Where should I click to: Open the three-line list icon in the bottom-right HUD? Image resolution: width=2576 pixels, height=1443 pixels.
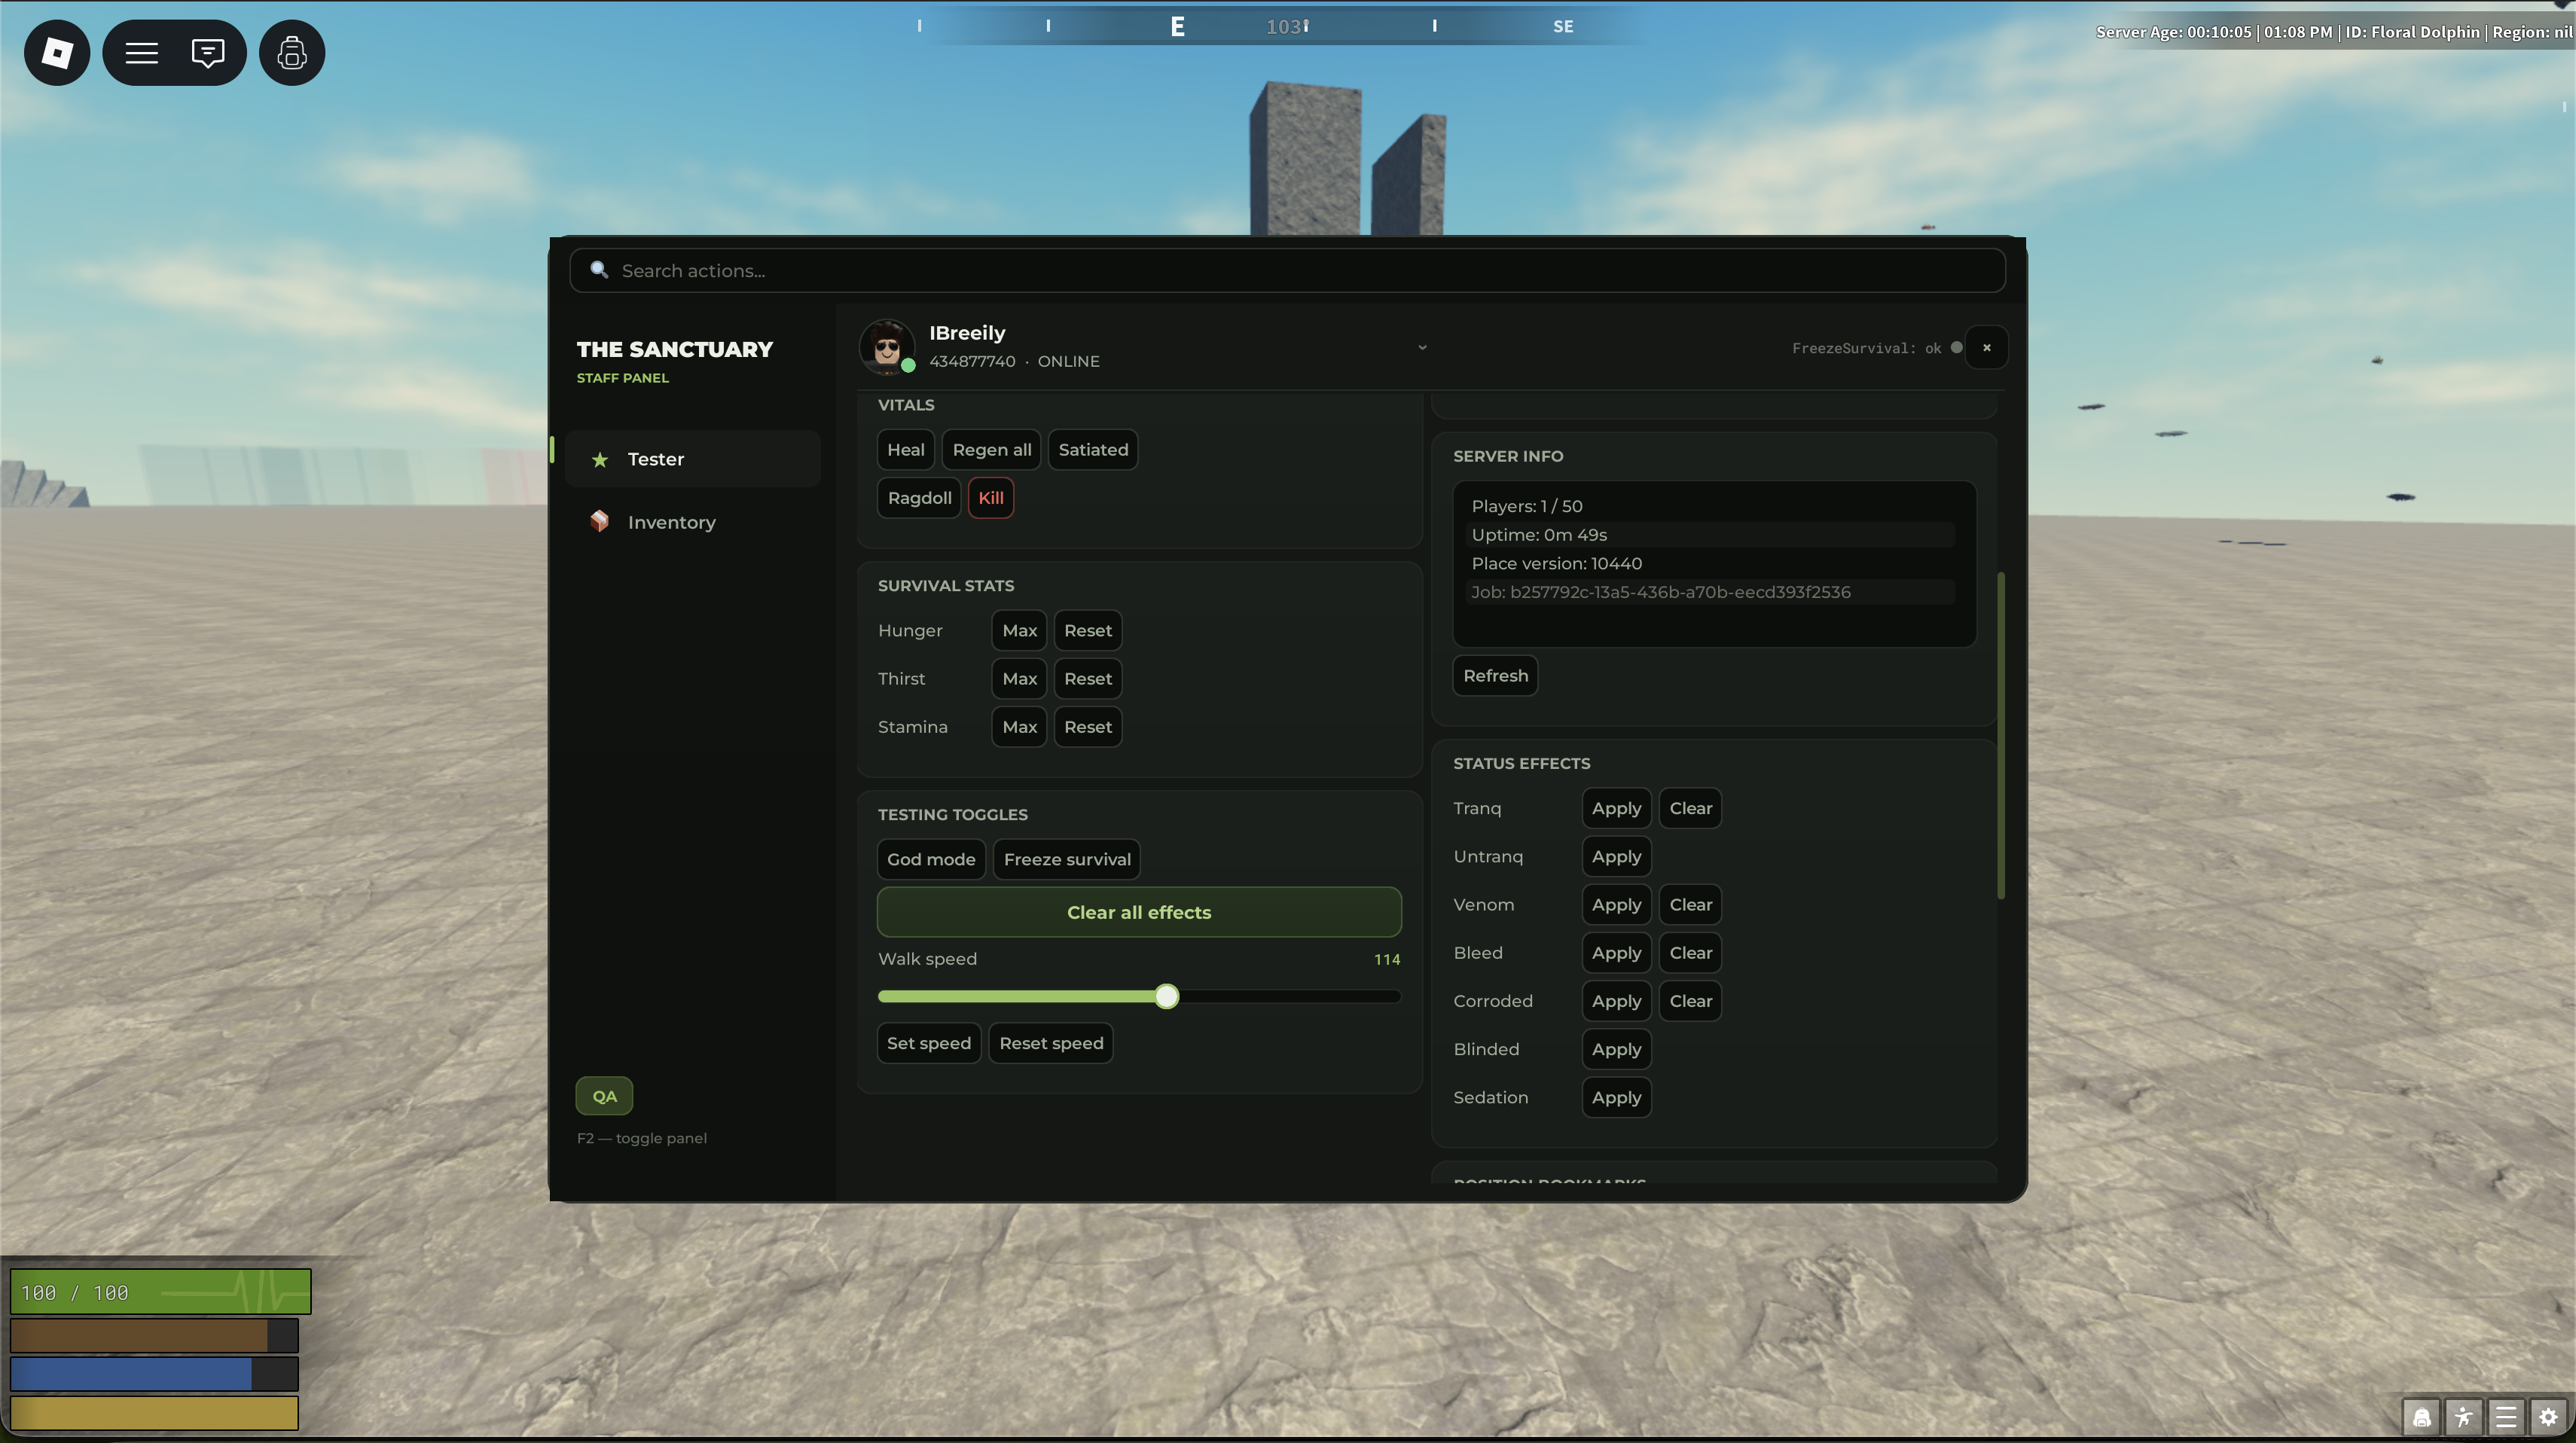click(x=2506, y=1417)
